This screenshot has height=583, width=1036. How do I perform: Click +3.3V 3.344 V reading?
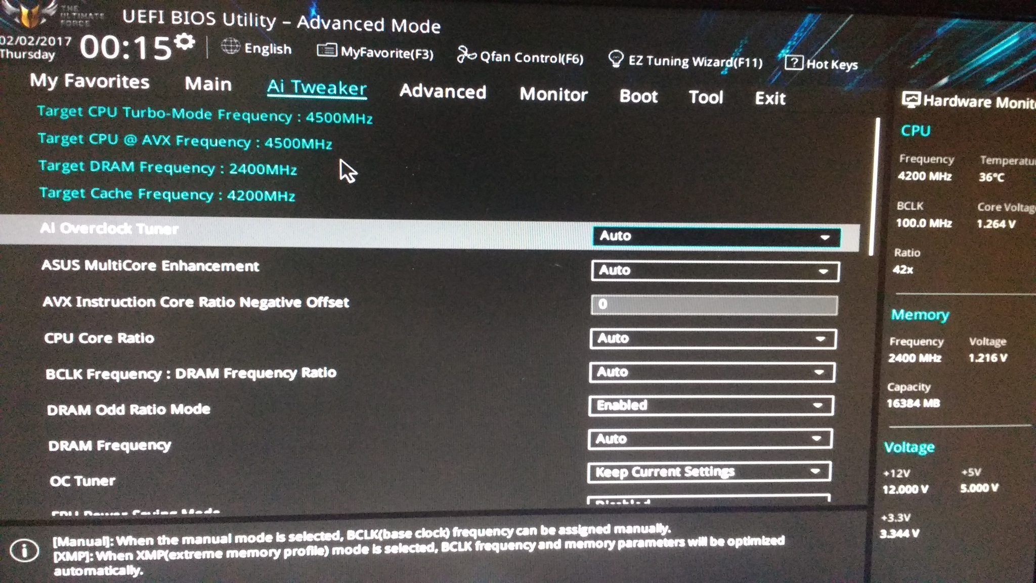[x=899, y=533]
